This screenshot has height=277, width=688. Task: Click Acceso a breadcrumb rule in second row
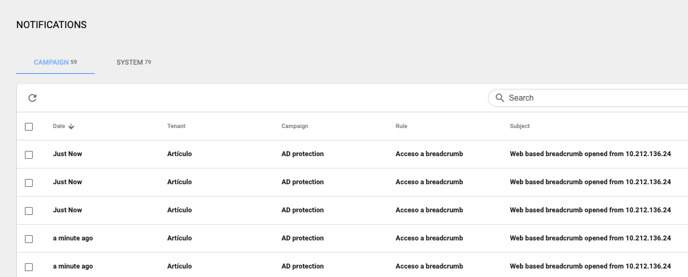429,182
